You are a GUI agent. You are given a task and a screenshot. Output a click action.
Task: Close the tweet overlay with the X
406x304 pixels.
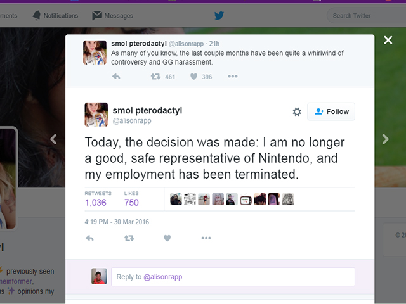point(388,40)
